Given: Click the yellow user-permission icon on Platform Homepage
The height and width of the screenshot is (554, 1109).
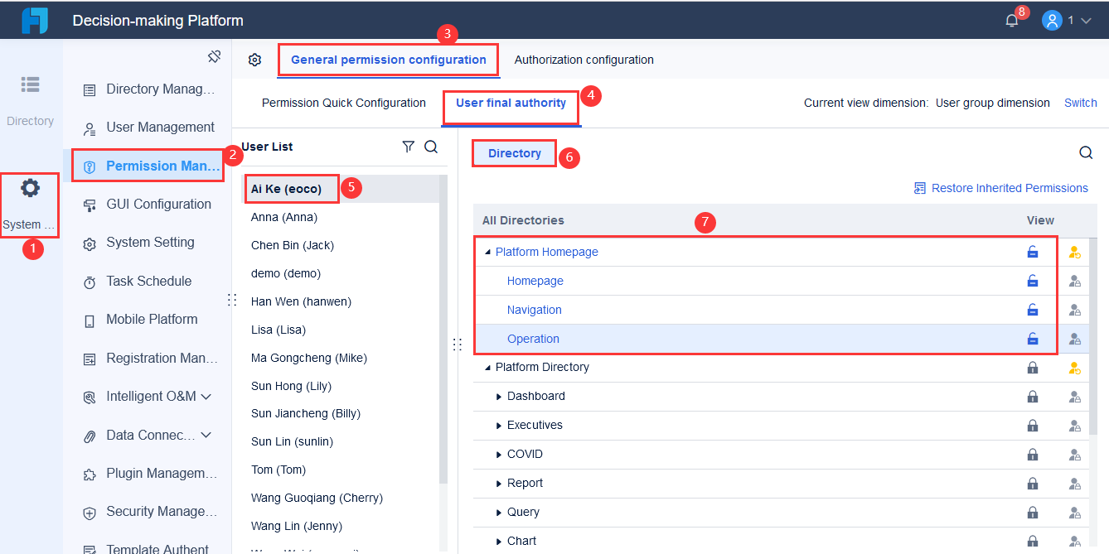Looking at the screenshot, I should point(1075,251).
